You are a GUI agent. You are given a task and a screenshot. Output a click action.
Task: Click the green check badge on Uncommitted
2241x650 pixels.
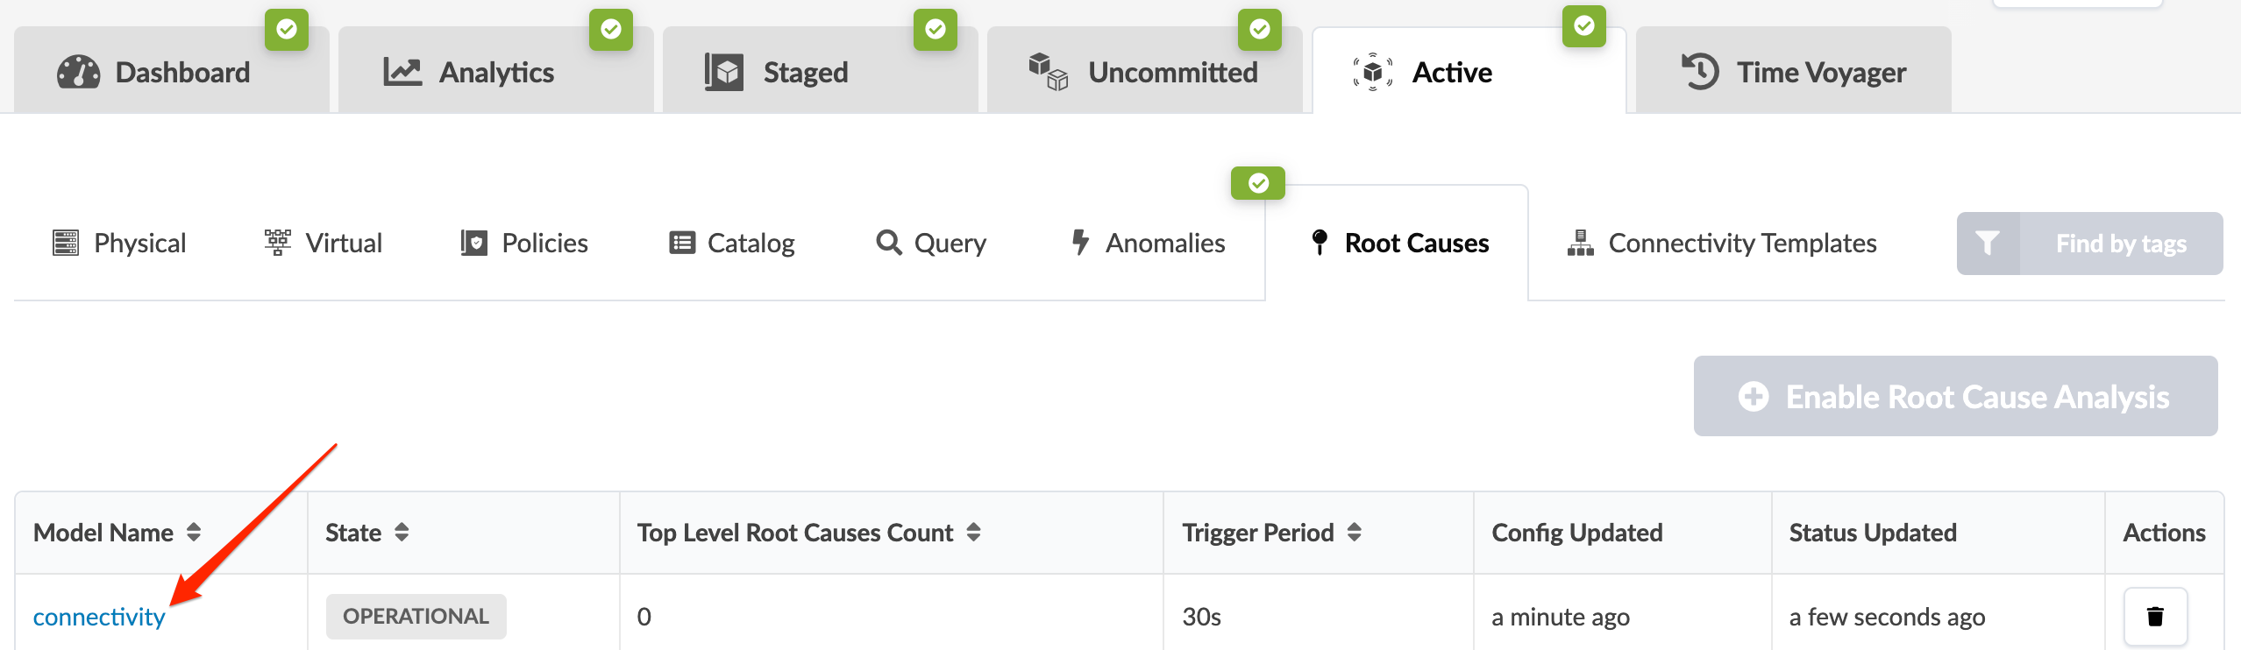point(1260,30)
